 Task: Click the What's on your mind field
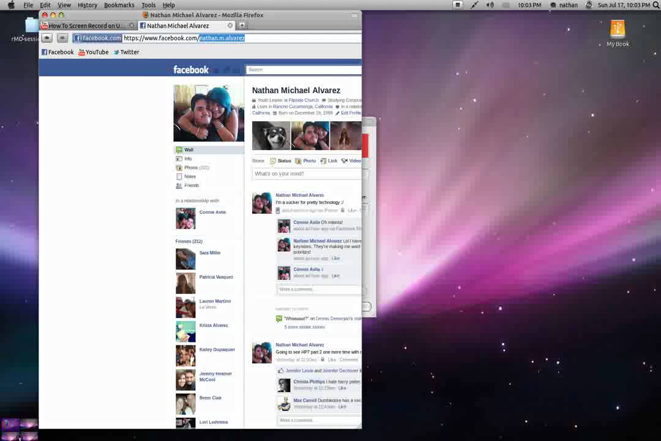tap(307, 174)
